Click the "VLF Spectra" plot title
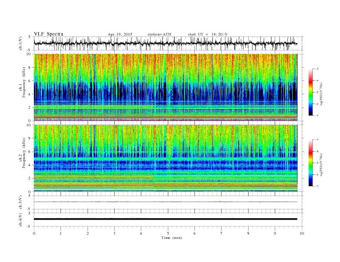340x262 pixels. [49, 34]
